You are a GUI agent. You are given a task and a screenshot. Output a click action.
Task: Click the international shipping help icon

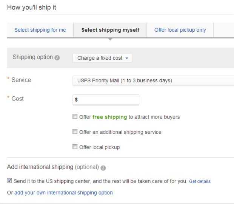[104, 167]
